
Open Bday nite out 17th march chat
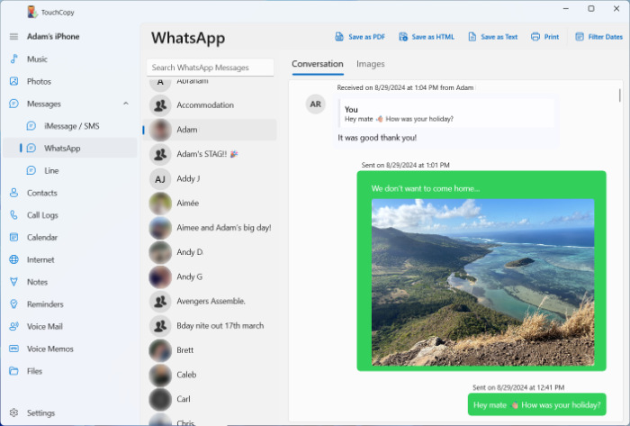(210, 325)
